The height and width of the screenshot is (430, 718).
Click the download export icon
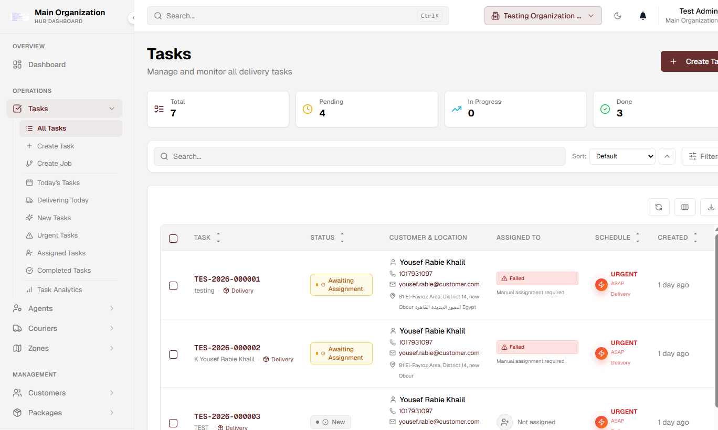[x=711, y=207]
